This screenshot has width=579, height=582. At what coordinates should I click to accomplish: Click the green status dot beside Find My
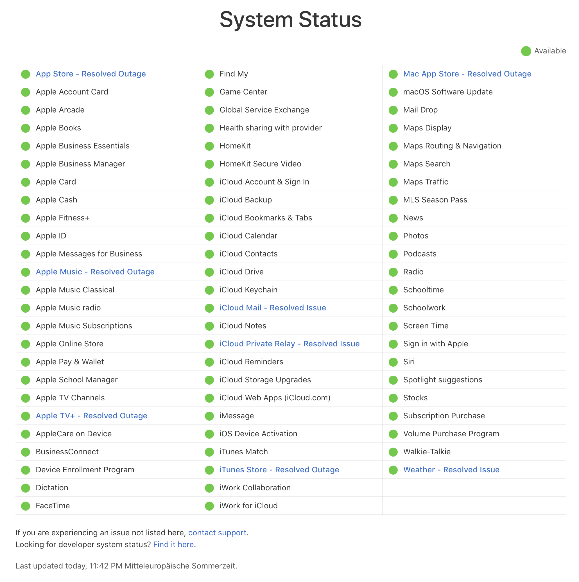click(209, 74)
